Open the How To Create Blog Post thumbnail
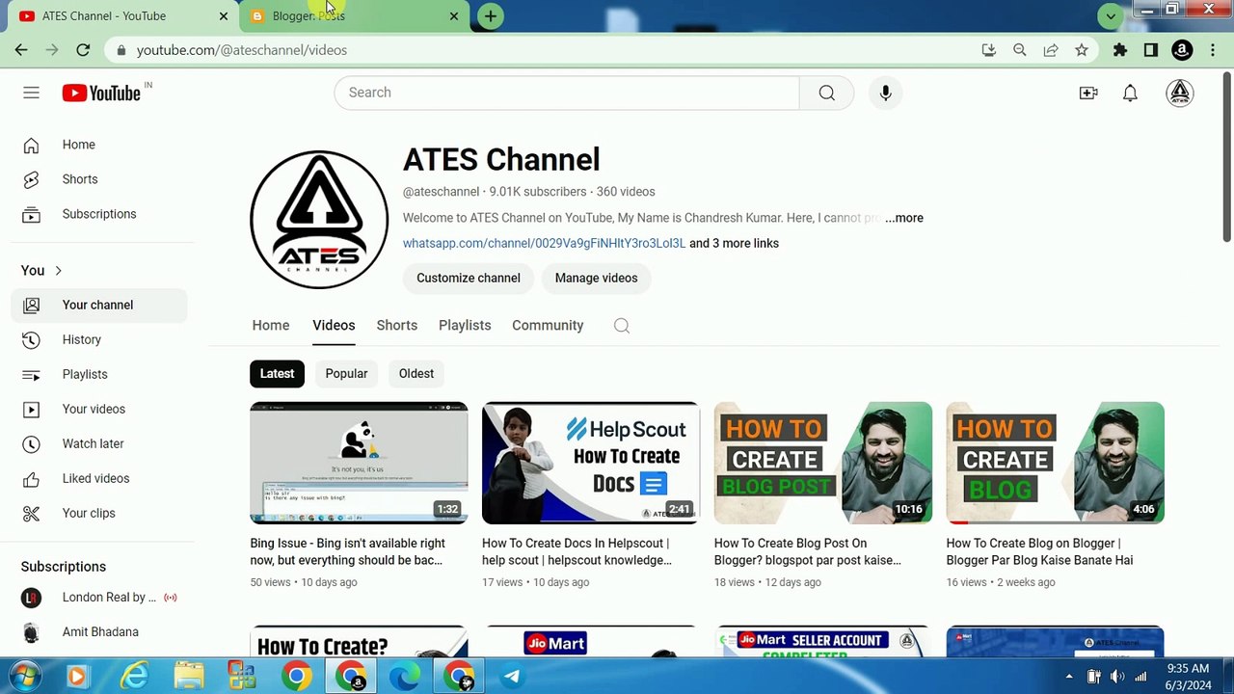The width and height of the screenshot is (1234, 694). 823,463
